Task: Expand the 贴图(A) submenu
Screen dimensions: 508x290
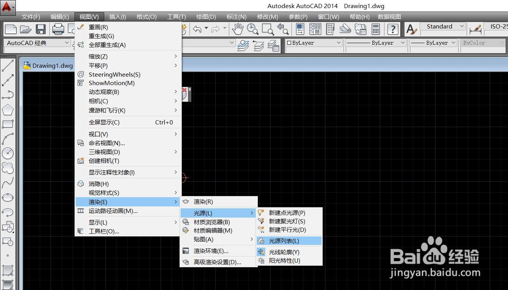Action: pos(219,240)
